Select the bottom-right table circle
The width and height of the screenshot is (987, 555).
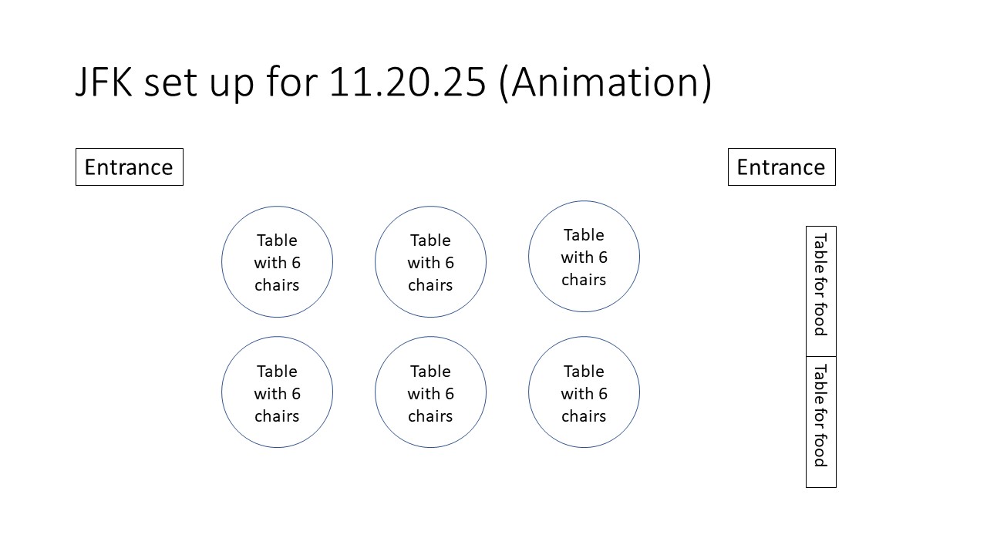click(584, 392)
